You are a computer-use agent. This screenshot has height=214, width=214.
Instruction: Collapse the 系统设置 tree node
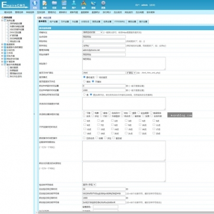pos(2,20)
